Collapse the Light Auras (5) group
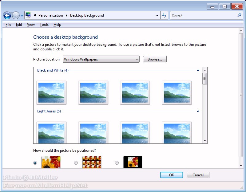This screenshot has width=246, height=192. click(x=198, y=111)
